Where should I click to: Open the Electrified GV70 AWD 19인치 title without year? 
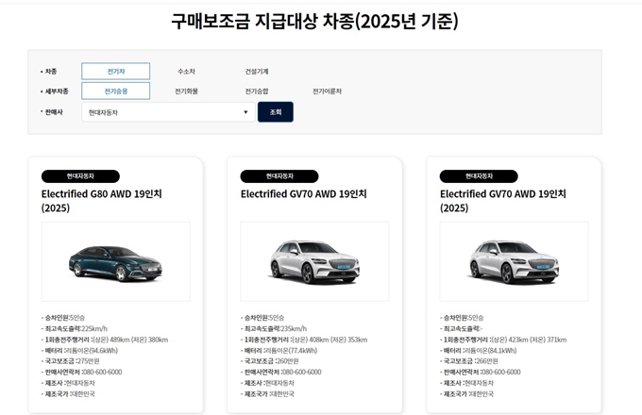click(x=303, y=193)
